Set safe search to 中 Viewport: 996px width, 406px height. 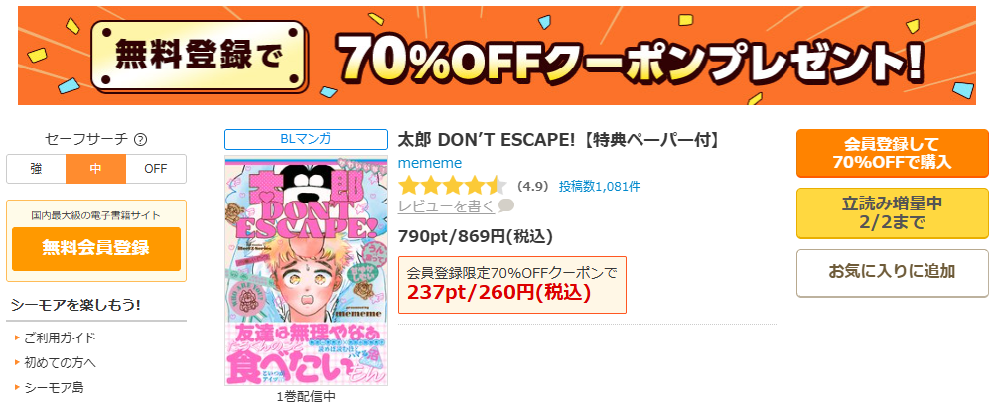(x=96, y=169)
